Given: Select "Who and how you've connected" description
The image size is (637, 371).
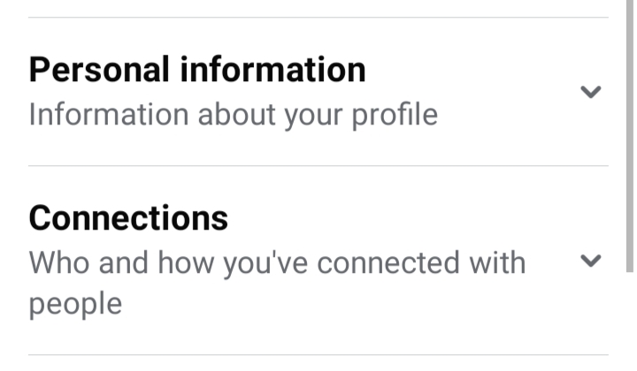Looking at the screenshot, I should pos(276,263).
